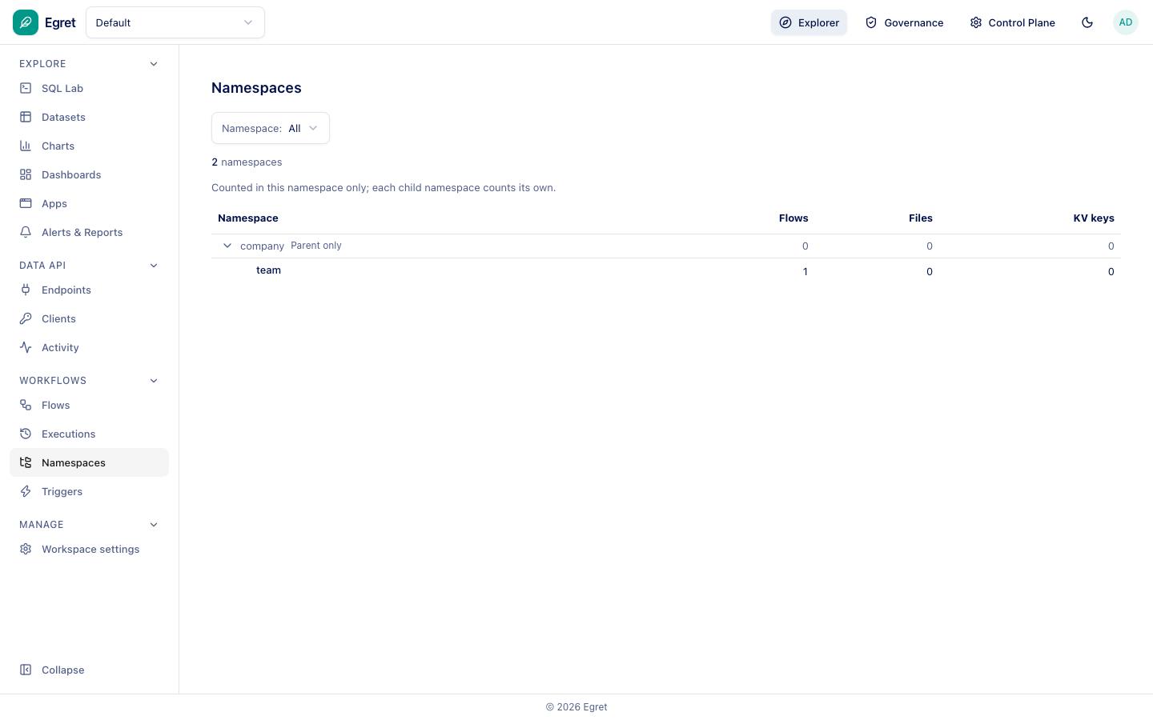Click the Parent only label
Viewport: 1153px width, 720px height.
point(316,246)
